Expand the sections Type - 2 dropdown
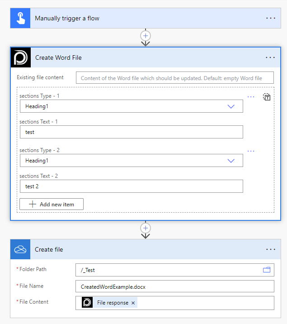 [x=231, y=161]
